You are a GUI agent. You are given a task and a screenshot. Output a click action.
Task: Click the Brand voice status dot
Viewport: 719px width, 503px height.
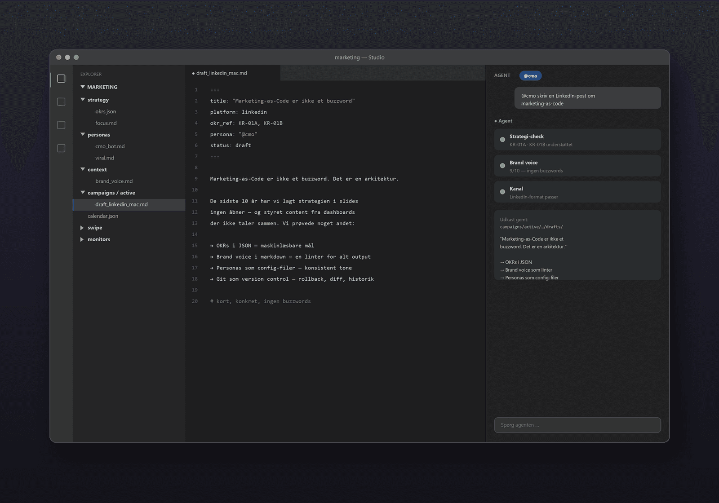pos(502,166)
